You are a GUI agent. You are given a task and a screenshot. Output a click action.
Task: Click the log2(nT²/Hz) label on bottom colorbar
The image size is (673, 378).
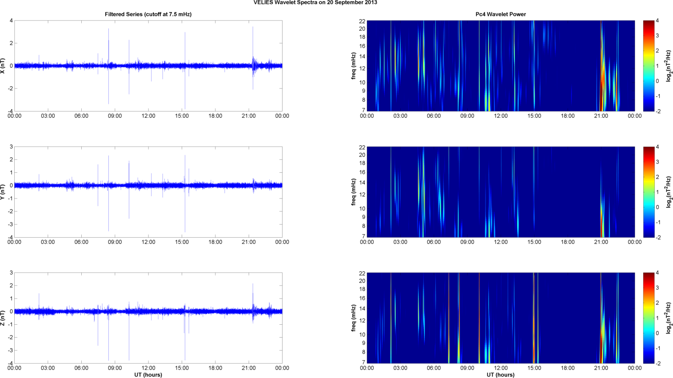[x=669, y=318]
